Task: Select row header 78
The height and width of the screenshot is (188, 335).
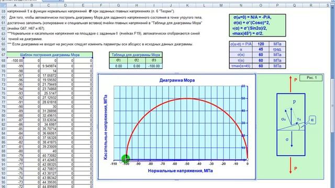Action: pos(3,107)
